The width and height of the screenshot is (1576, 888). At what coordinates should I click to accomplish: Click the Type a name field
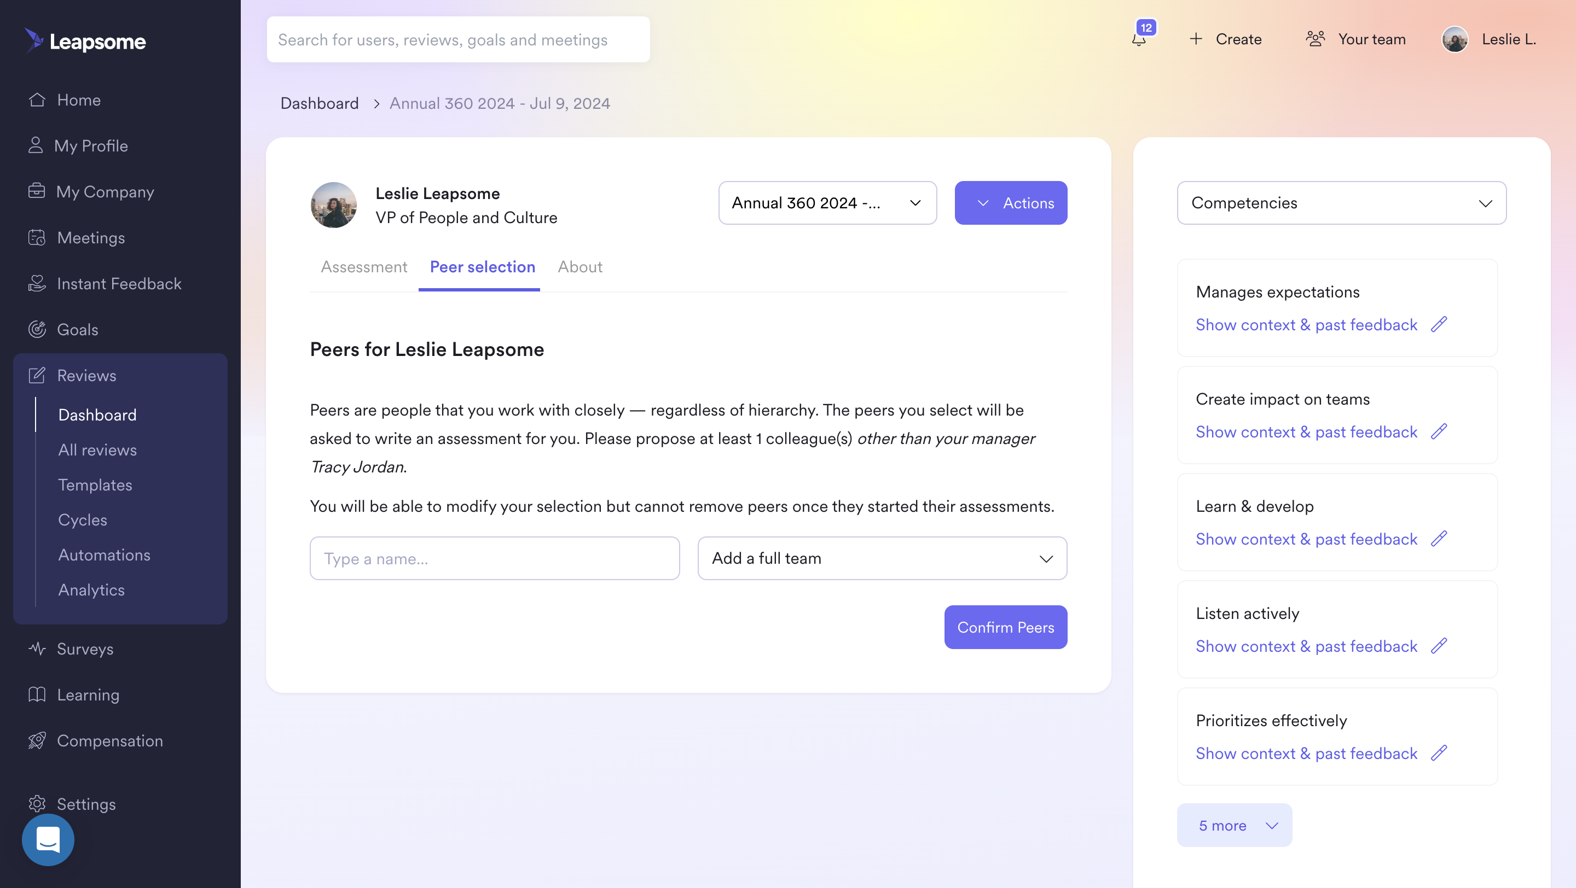(494, 558)
